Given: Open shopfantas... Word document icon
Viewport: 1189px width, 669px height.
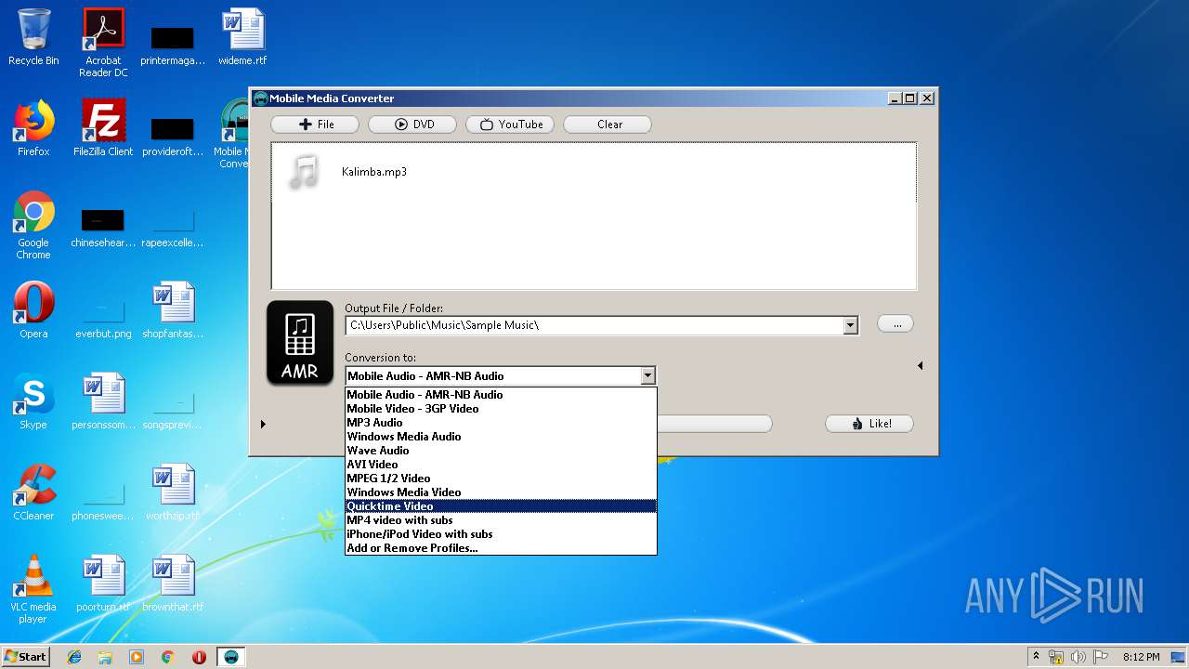Looking at the screenshot, I should (x=173, y=310).
